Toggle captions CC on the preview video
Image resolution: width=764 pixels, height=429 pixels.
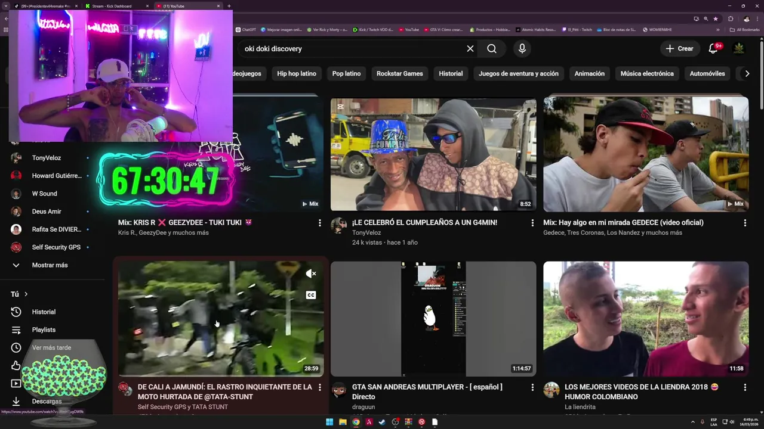[311, 295]
